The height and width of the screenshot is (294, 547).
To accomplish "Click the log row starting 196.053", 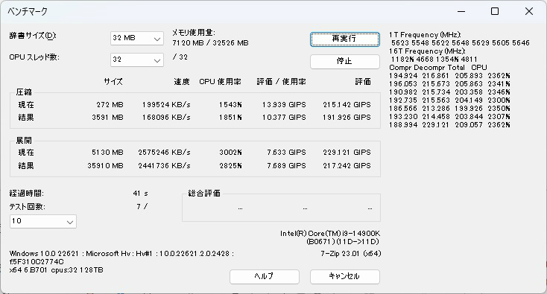I will (449, 84).
